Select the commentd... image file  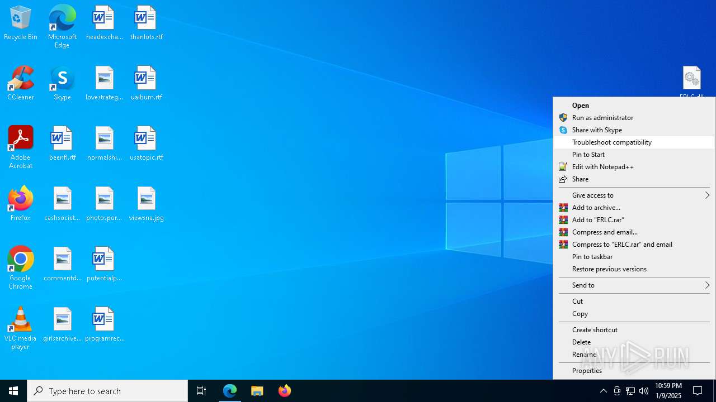point(62,264)
